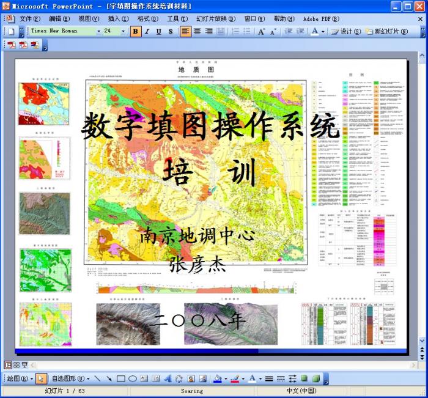This screenshot has height=398, width=428.
Task: Select the oval drawing tool
Action: click(x=132, y=379)
